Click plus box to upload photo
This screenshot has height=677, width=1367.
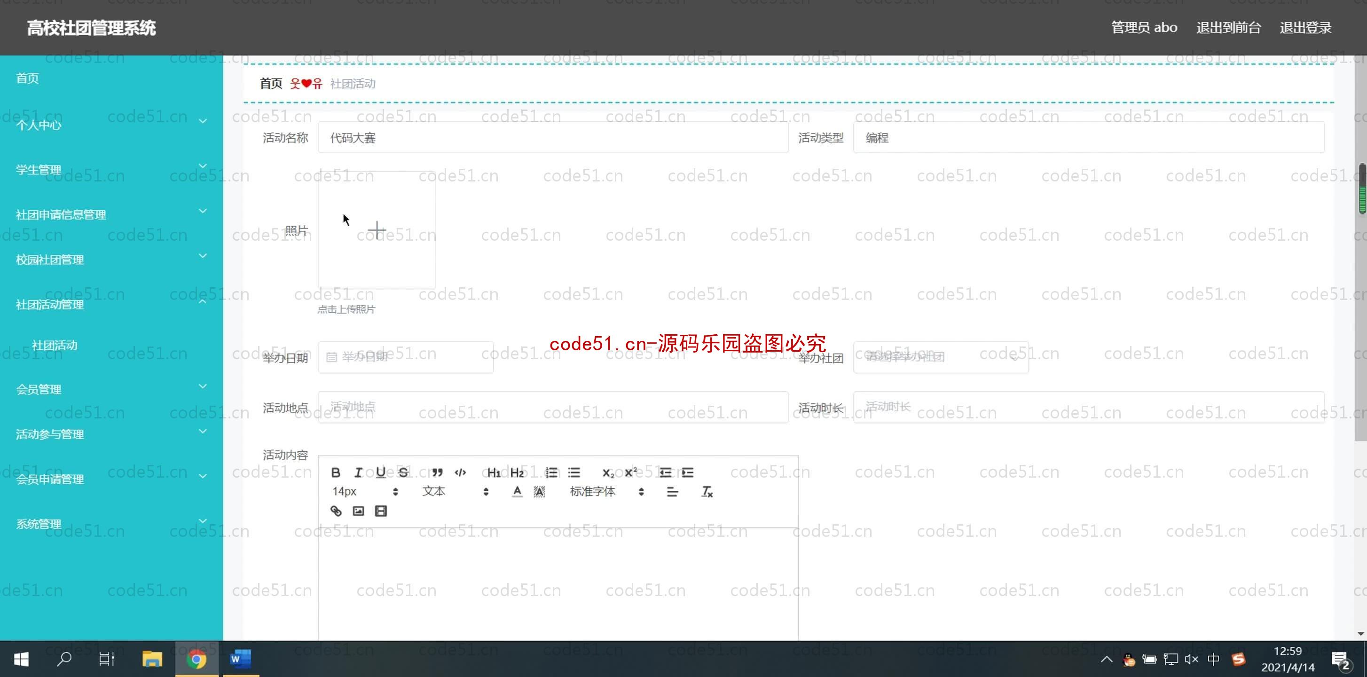(x=377, y=230)
